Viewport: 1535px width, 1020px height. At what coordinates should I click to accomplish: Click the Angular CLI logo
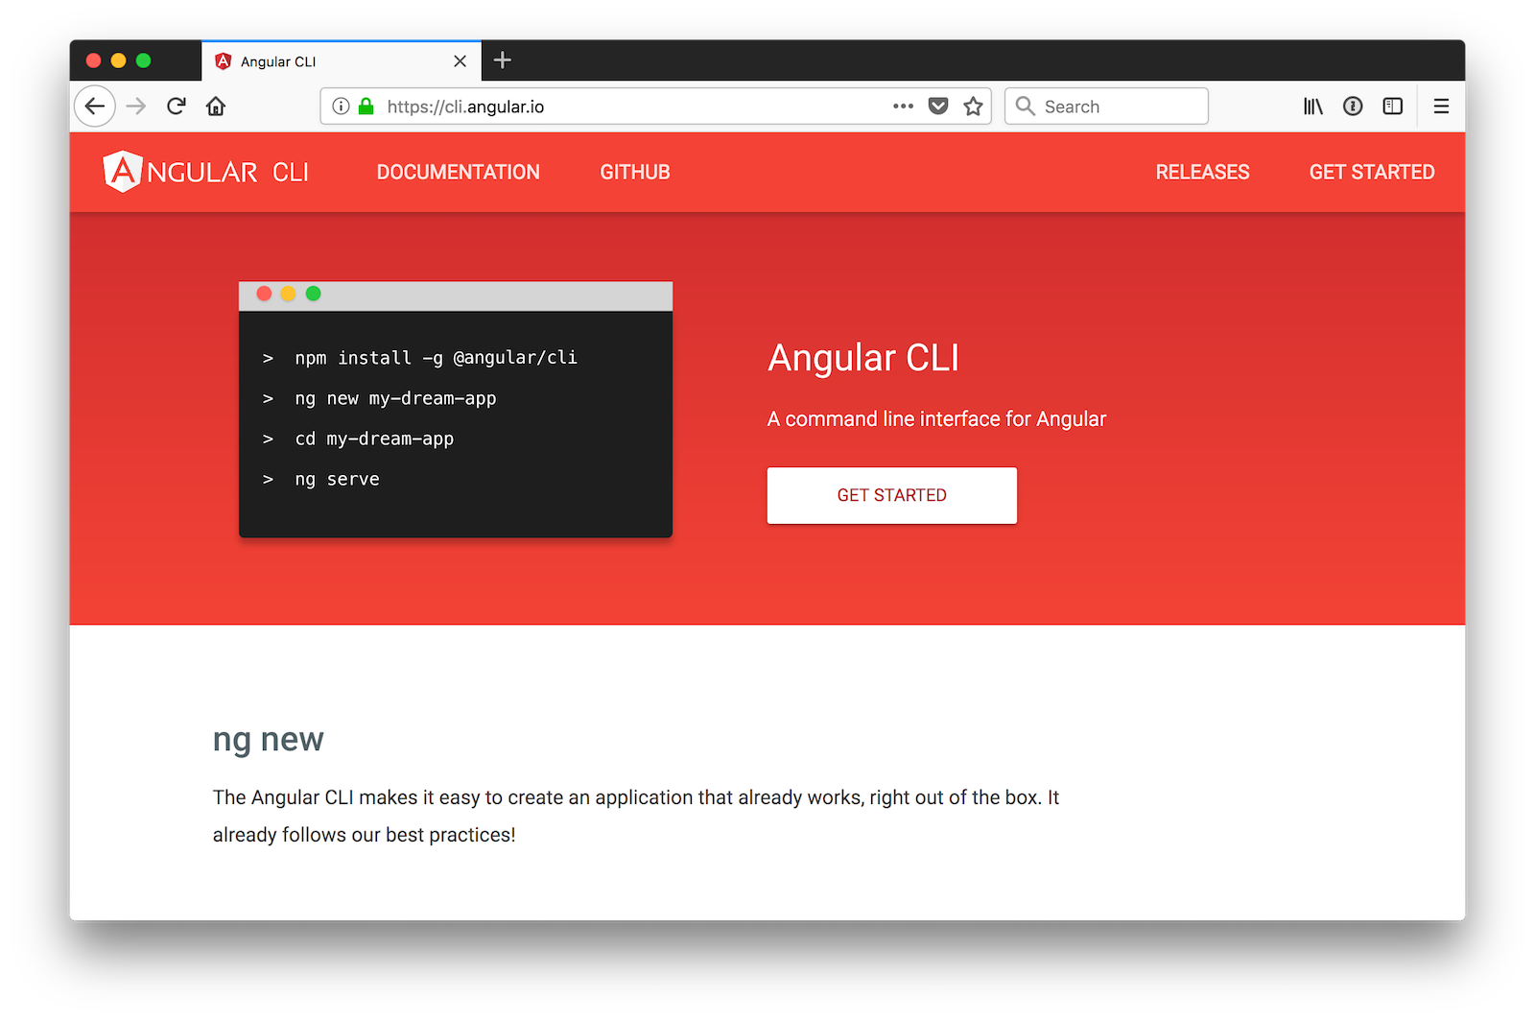click(205, 173)
